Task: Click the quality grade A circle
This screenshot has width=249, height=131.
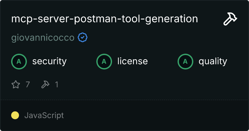Action: click(x=185, y=62)
